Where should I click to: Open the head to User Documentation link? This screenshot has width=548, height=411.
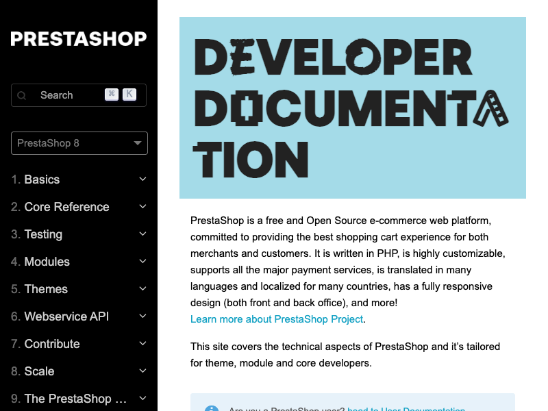click(406, 409)
